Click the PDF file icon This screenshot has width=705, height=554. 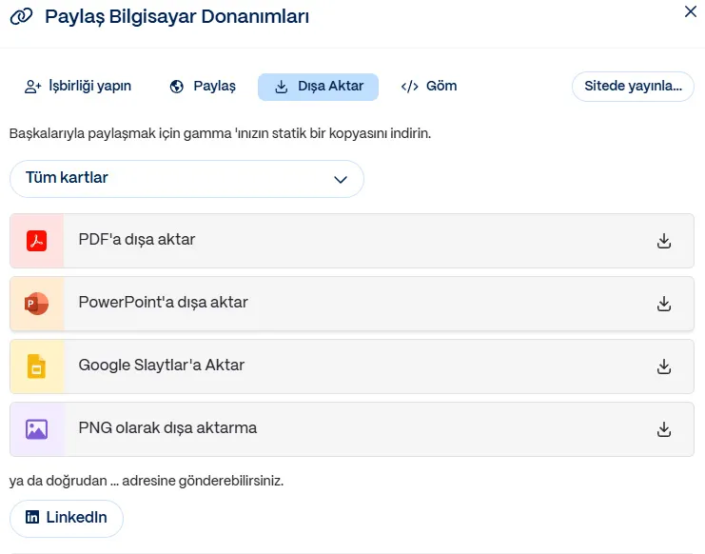37,241
